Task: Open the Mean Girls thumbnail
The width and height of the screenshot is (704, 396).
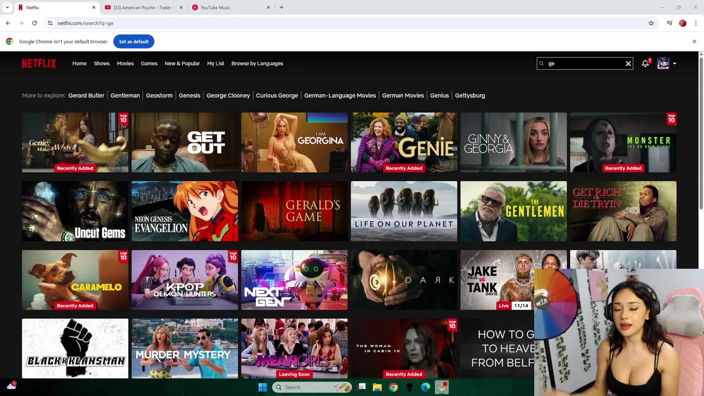Action: pos(294,349)
